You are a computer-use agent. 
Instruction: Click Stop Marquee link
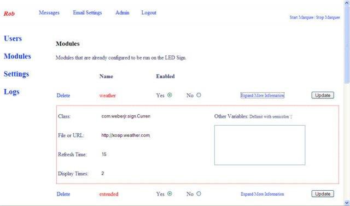[328, 17]
